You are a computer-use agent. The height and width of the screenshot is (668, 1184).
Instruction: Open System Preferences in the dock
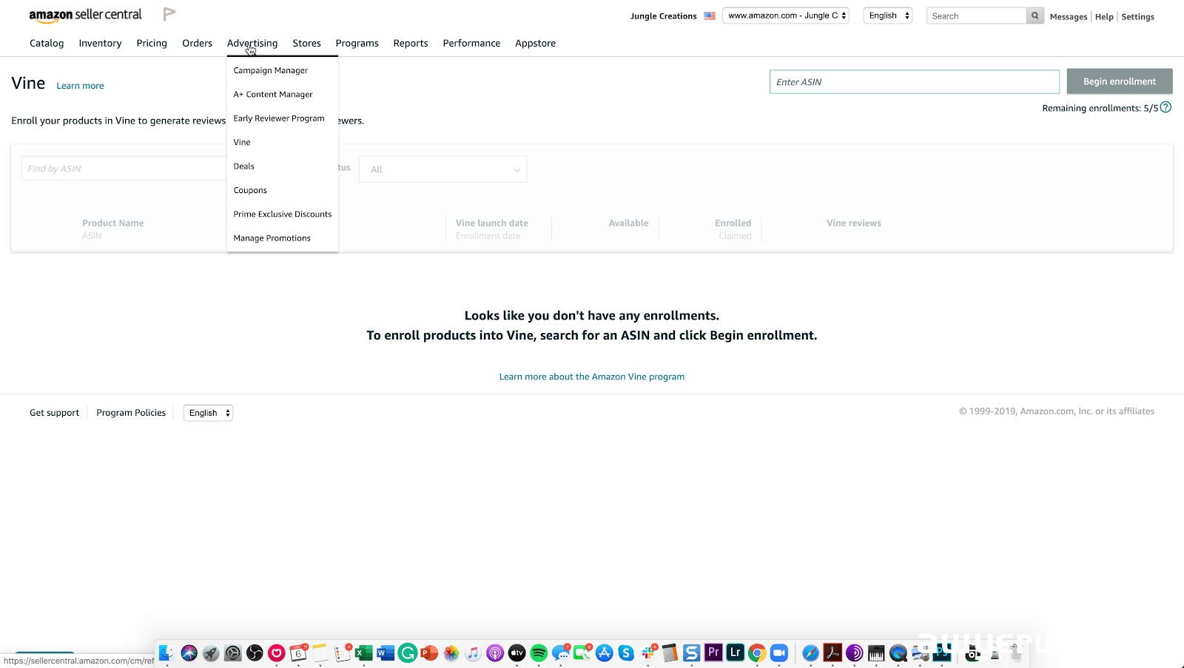(232, 652)
